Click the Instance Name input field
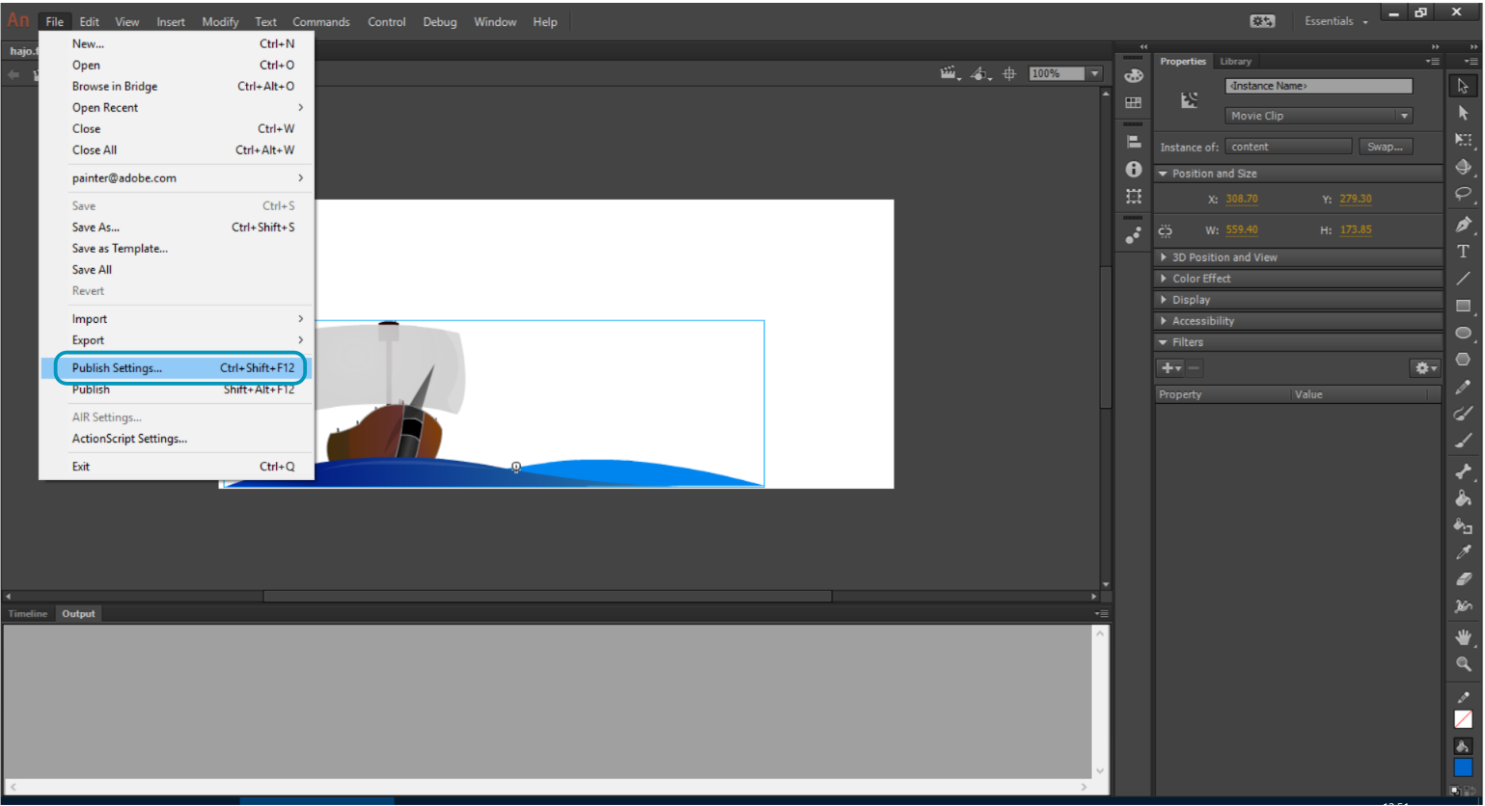1485x806 pixels. point(1318,86)
